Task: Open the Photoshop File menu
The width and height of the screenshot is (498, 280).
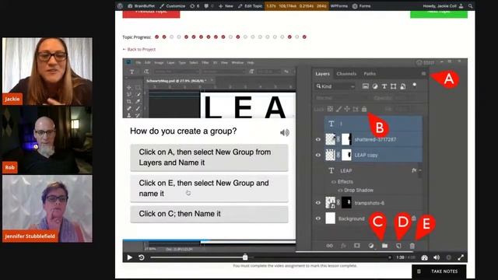Action: click(x=139, y=62)
